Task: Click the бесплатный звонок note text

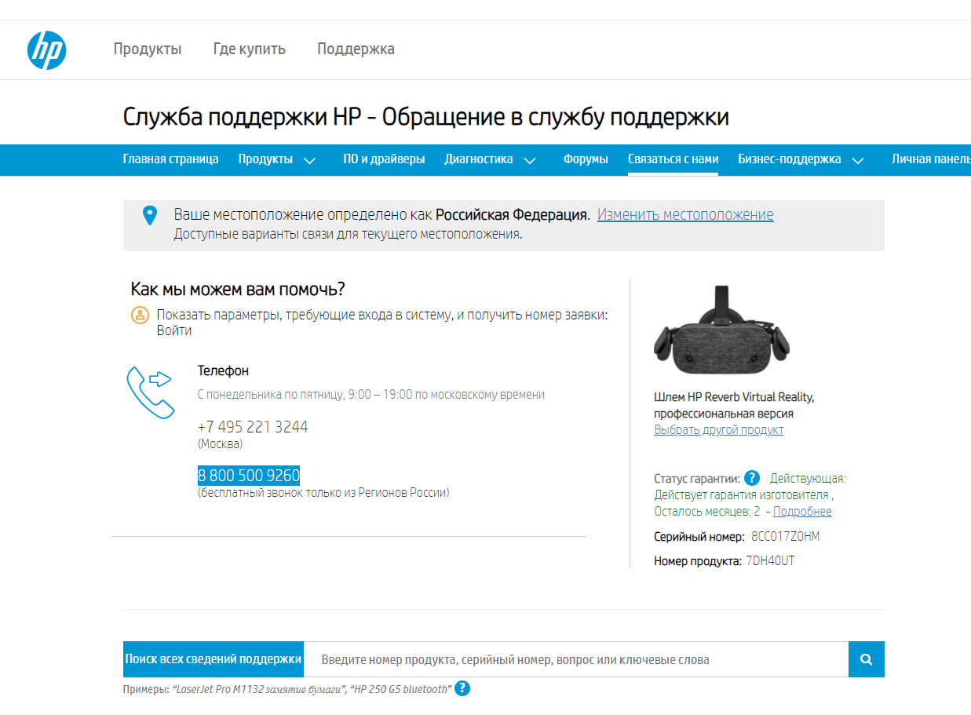Action: (x=323, y=493)
